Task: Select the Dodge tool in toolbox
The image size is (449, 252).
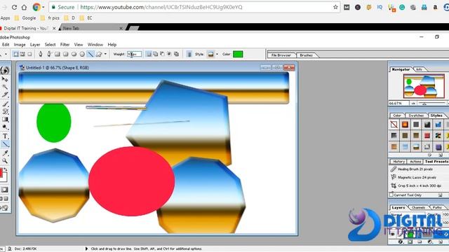Action: coord(5,127)
